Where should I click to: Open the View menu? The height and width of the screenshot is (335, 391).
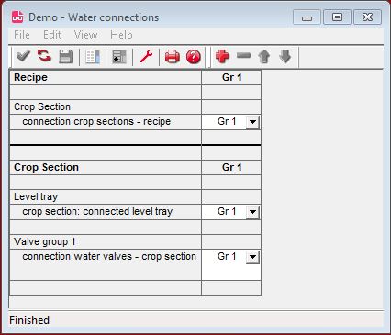pyautogui.click(x=85, y=35)
